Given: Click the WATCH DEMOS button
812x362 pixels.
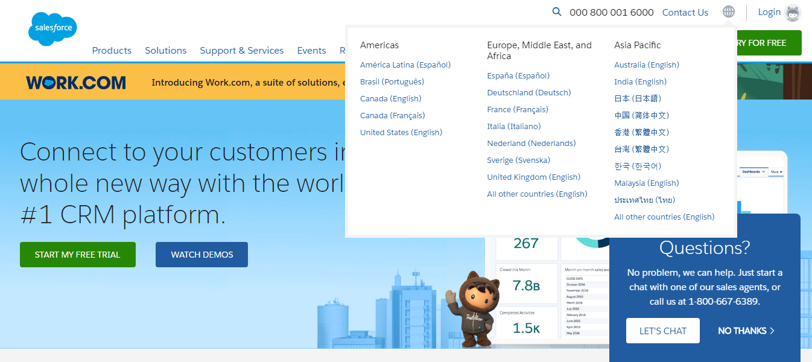Looking at the screenshot, I should click(202, 255).
